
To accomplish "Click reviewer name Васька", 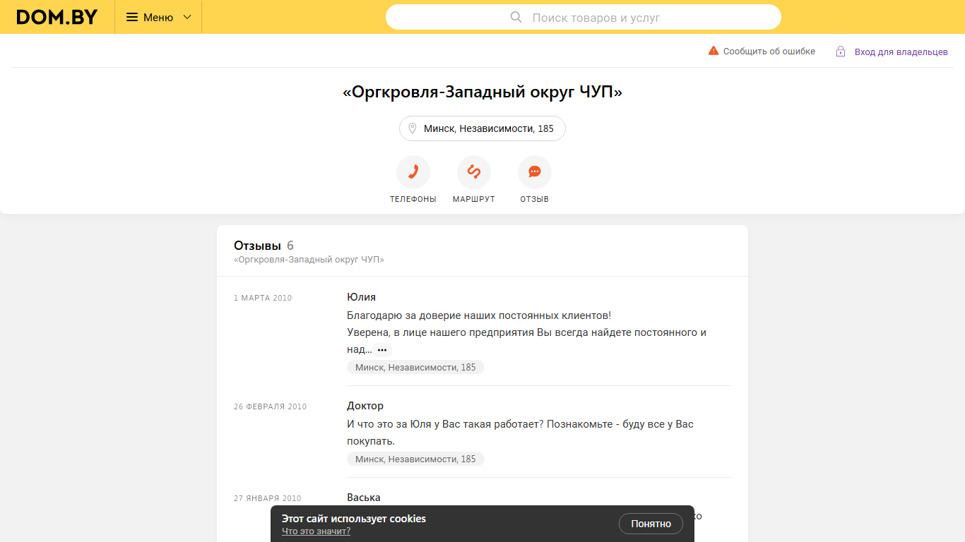I will click(x=364, y=498).
